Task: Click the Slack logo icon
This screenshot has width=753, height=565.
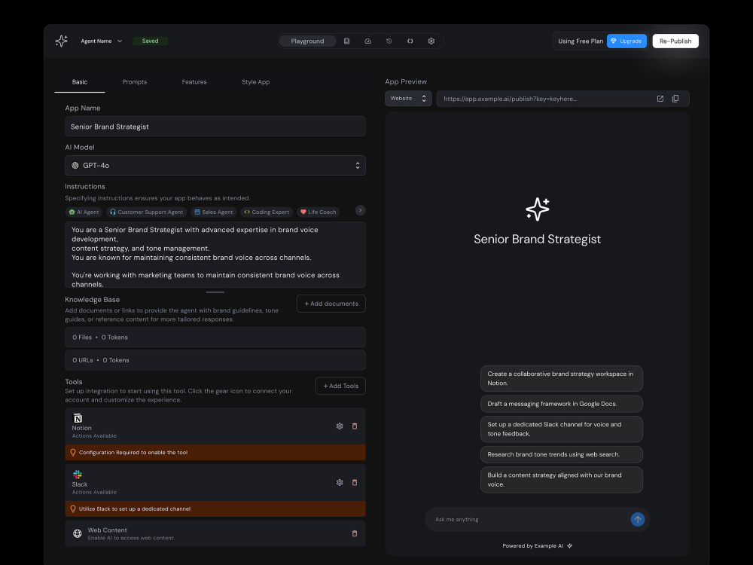Action: click(x=78, y=475)
